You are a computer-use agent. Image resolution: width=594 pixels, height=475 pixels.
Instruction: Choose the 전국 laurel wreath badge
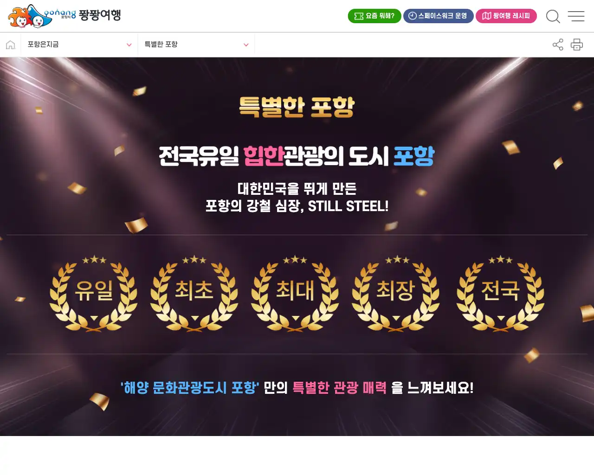pyautogui.click(x=500, y=292)
